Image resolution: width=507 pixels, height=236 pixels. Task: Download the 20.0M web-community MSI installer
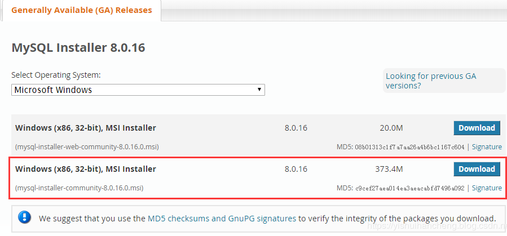click(477, 128)
